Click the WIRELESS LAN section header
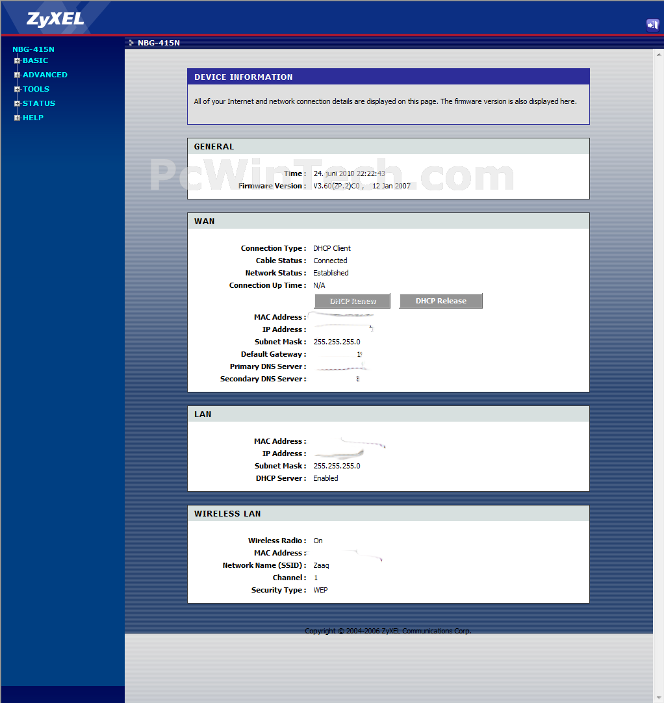664x703 pixels. (389, 513)
